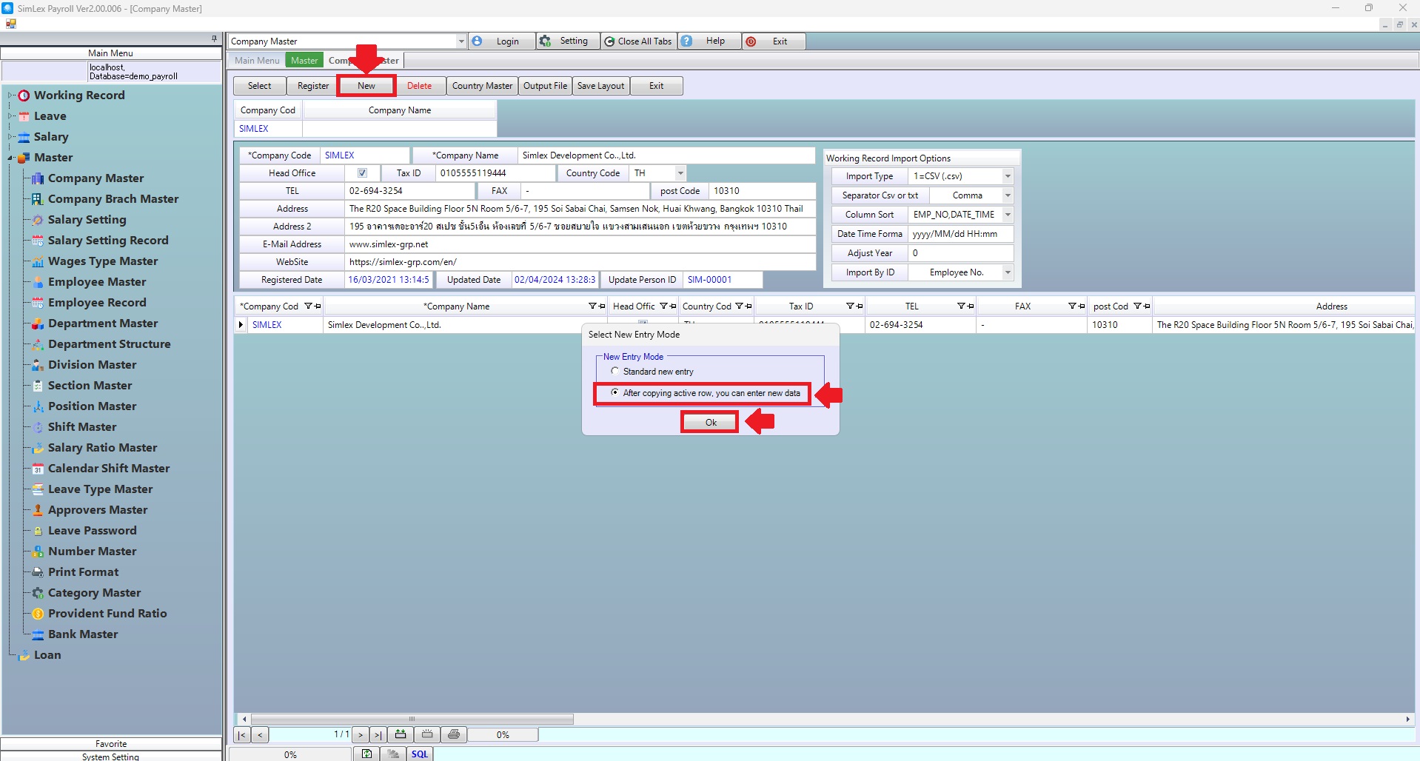Switch to the Master tab

click(x=304, y=61)
